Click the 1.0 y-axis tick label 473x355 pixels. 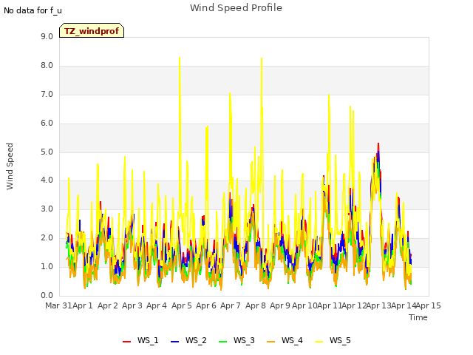click(47, 266)
